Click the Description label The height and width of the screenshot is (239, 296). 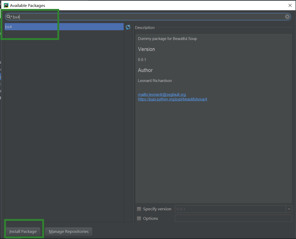click(145, 28)
